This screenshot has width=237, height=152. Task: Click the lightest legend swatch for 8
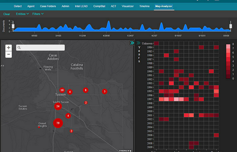228,46
